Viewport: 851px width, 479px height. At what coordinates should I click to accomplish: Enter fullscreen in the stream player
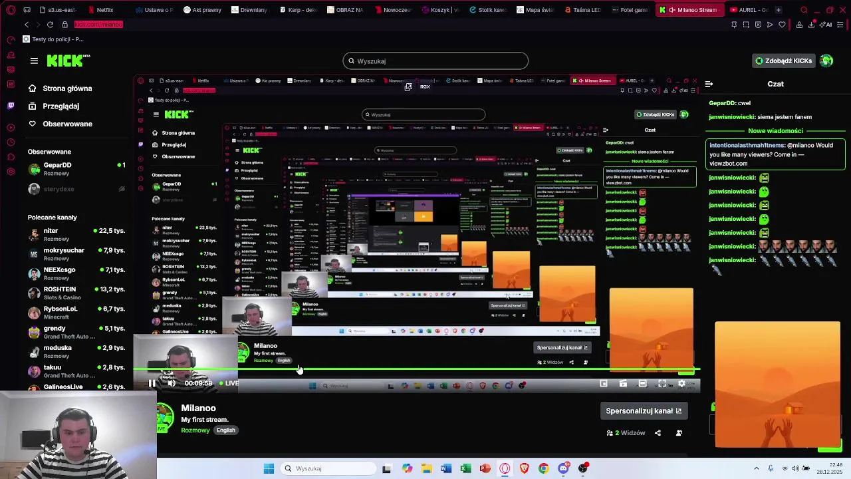662,384
